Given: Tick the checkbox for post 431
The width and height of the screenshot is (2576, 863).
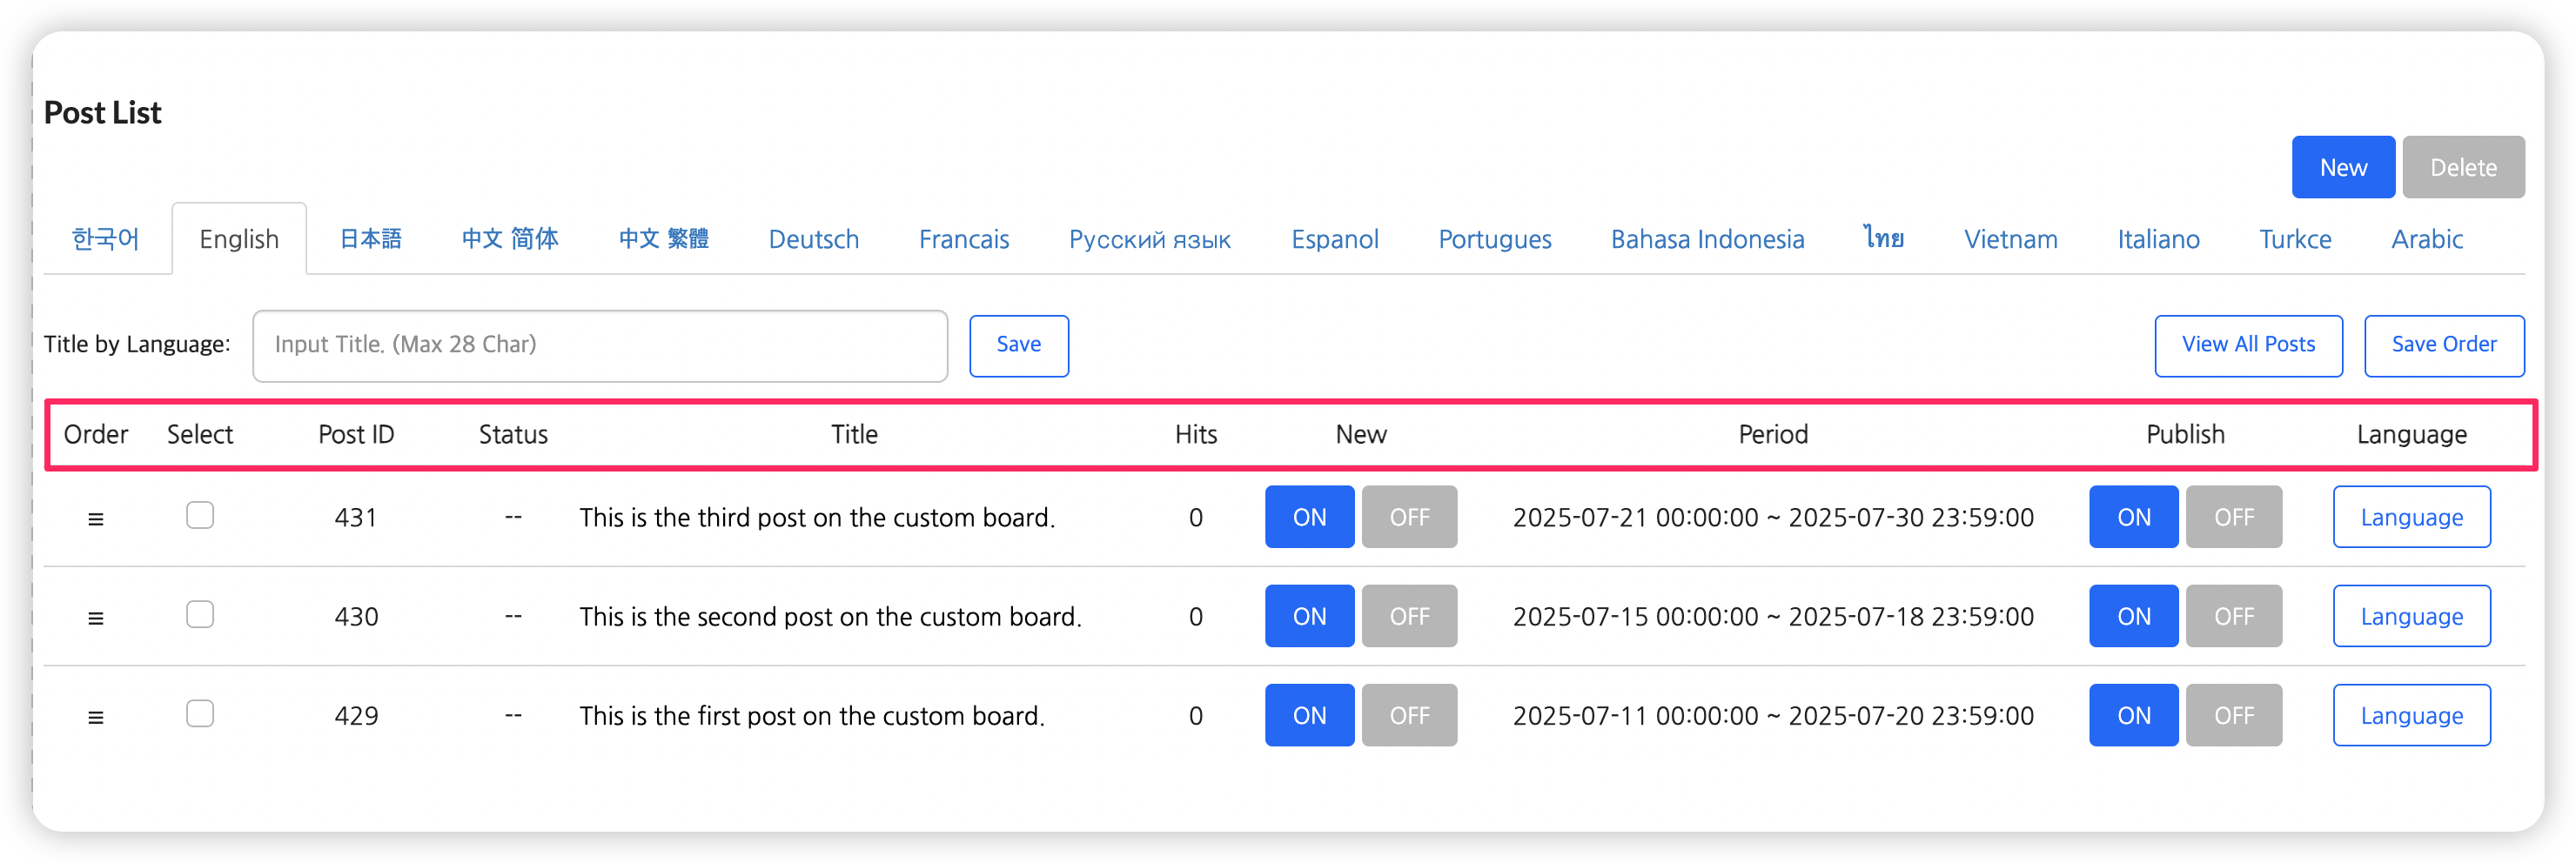Looking at the screenshot, I should coord(200,515).
